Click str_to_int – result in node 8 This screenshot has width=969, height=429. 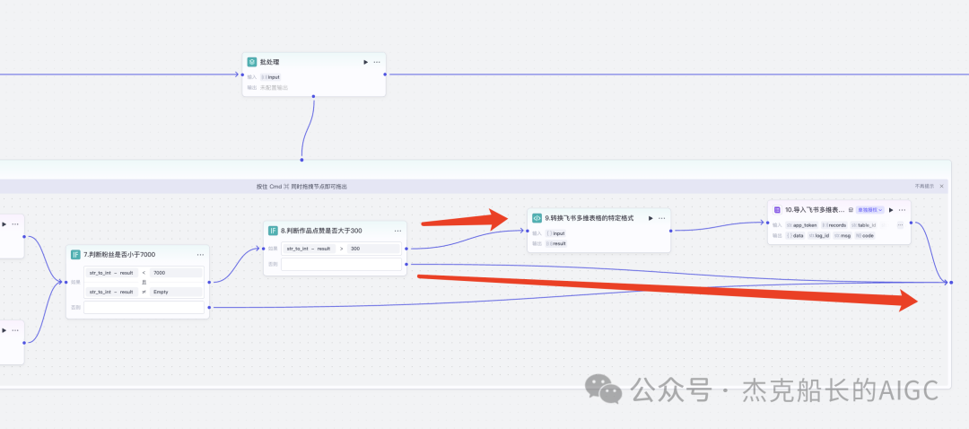click(309, 249)
